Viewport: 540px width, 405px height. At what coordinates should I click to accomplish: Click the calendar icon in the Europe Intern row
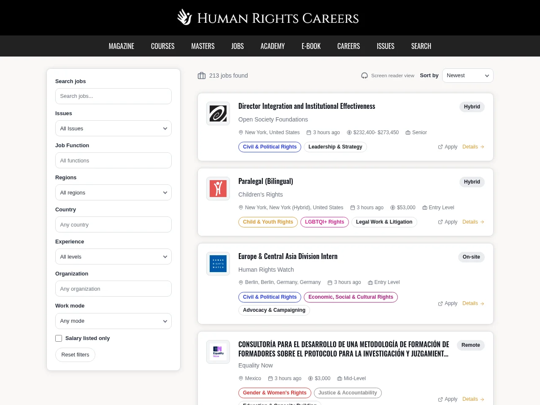coord(330,282)
